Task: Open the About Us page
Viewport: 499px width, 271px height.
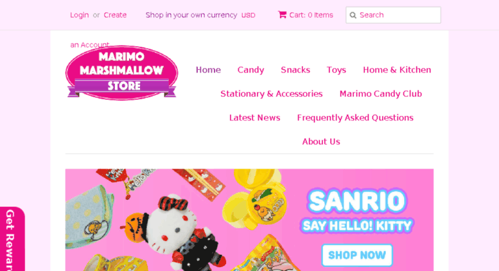Action: 321,142
